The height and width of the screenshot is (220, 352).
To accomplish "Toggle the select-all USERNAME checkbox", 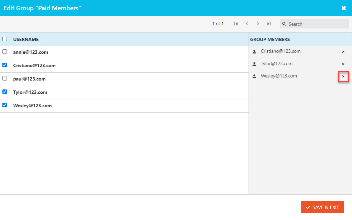I will (x=5, y=39).
